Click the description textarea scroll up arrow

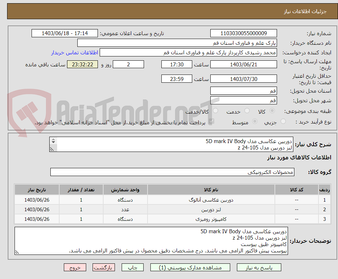tap(53, 139)
